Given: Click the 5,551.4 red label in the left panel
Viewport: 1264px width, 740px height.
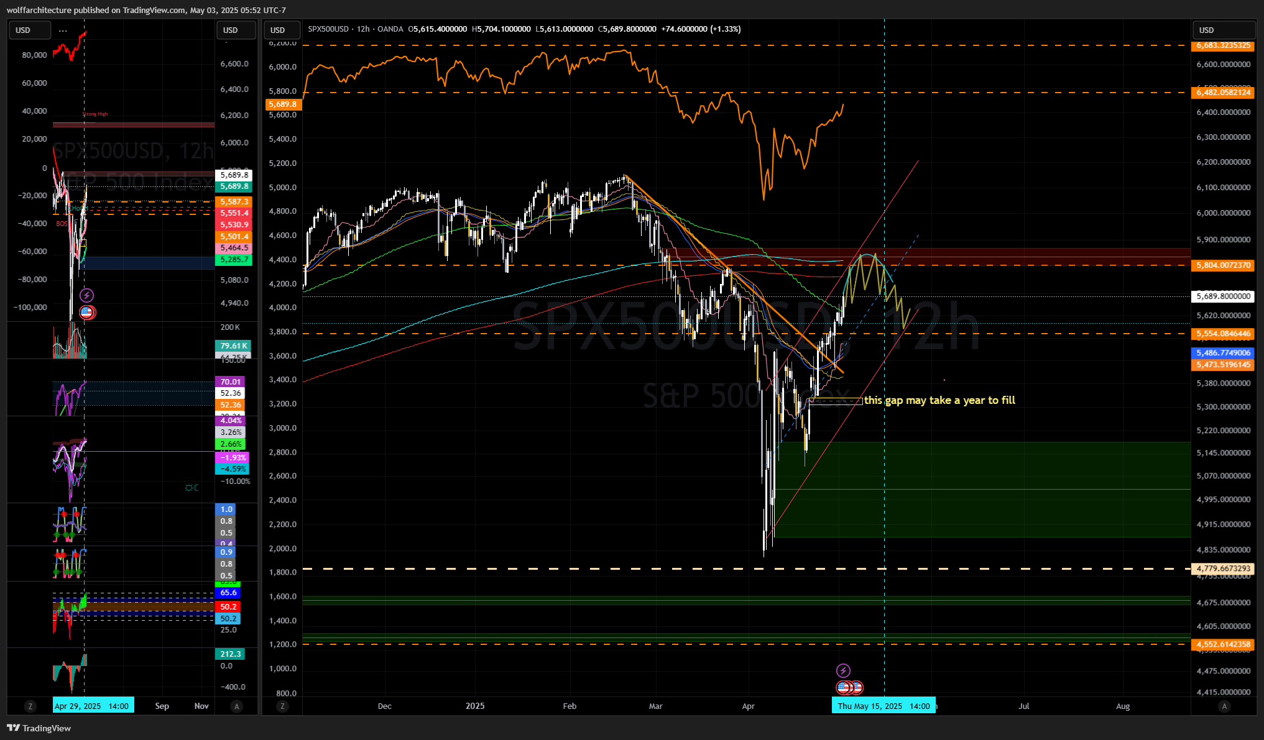Looking at the screenshot, I should pyautogui.click(x=234, y=213).
